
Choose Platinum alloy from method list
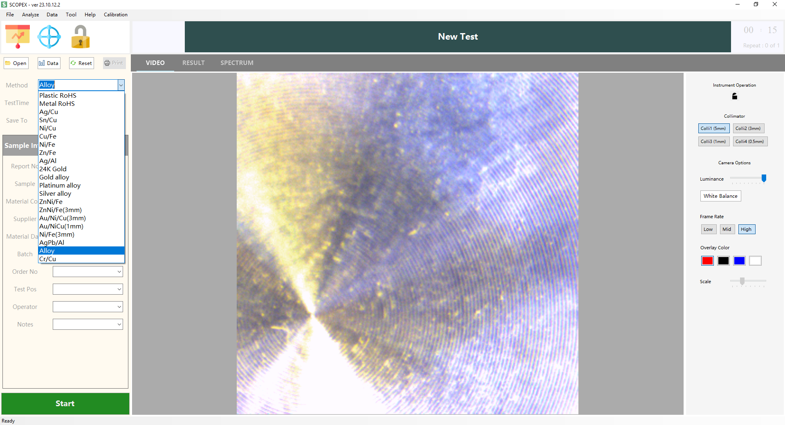point(60,186)
